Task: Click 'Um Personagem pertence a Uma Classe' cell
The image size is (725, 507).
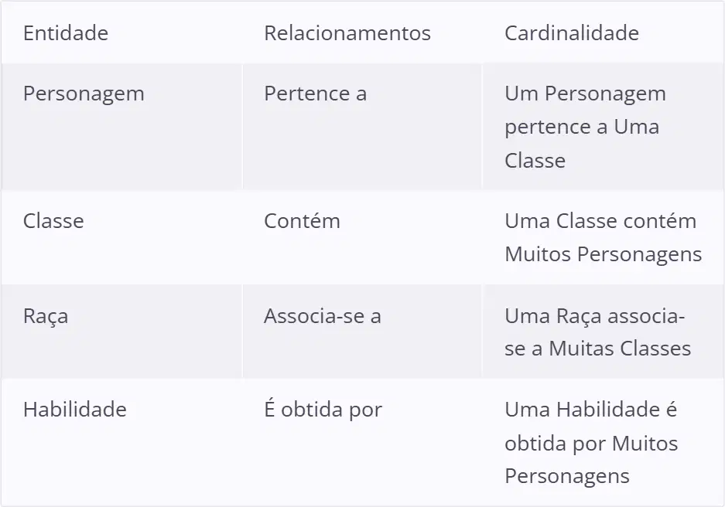Action: [603, 127]
